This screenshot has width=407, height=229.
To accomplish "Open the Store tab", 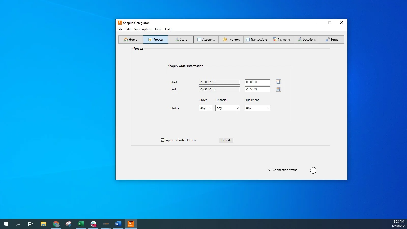I will (181, 40).
